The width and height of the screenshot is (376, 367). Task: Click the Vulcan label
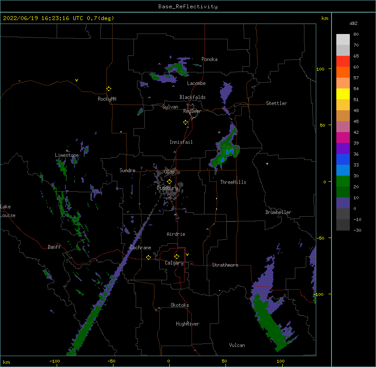pos(237,345)
